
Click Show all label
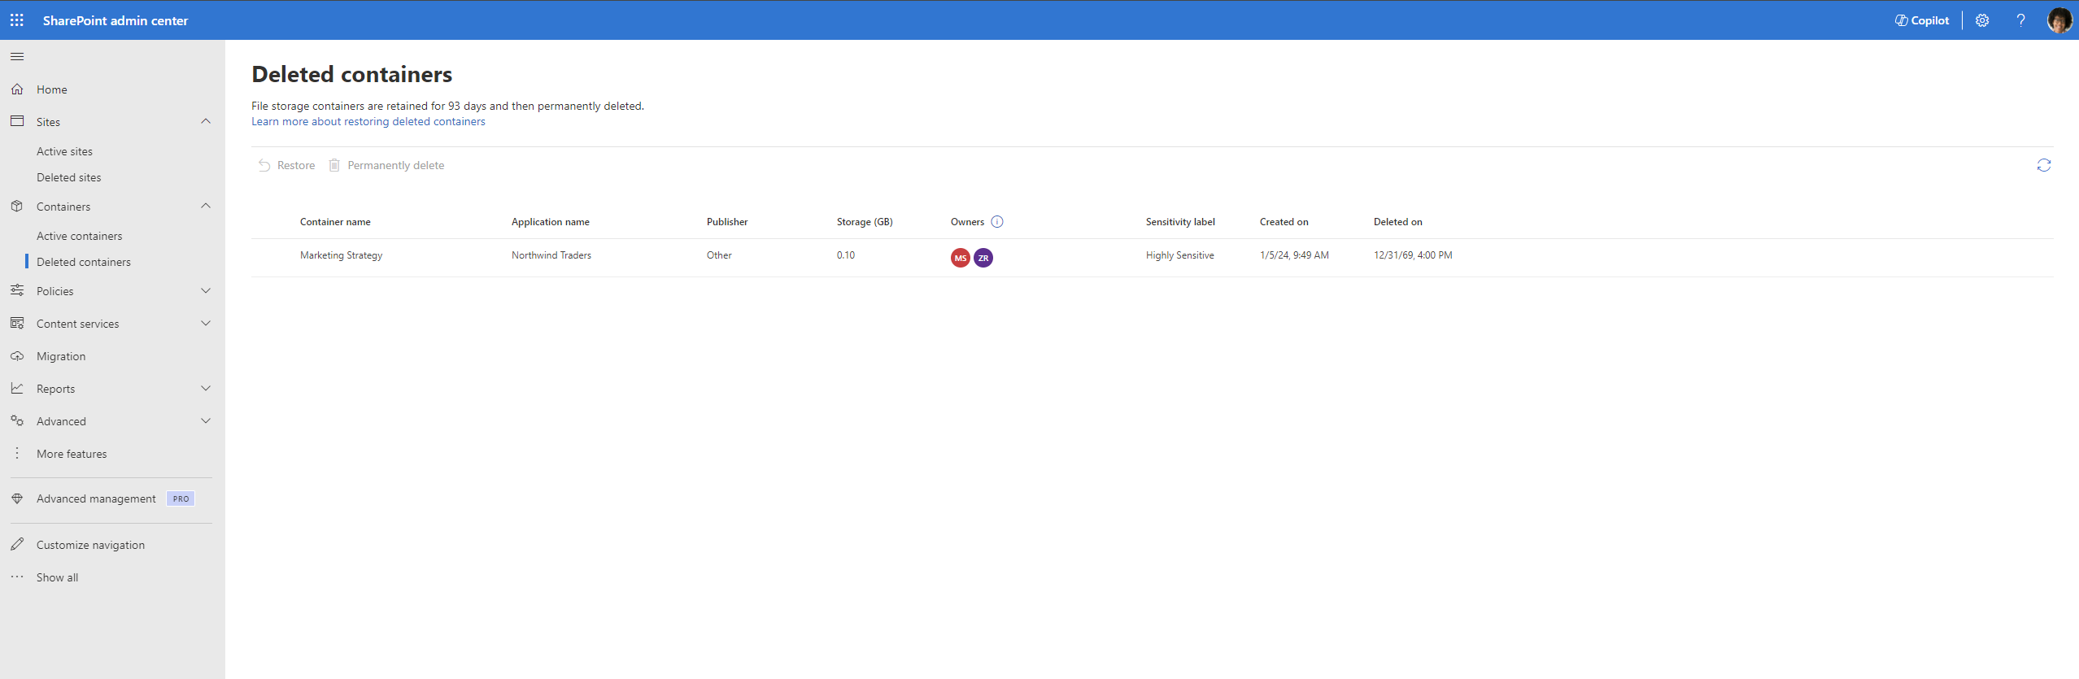click(58, 577)
